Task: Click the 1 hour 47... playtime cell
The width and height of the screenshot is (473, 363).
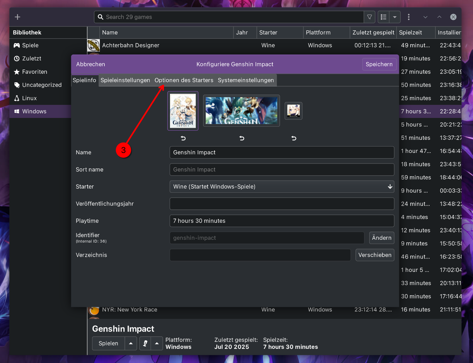Action: [x=416, y=151]
